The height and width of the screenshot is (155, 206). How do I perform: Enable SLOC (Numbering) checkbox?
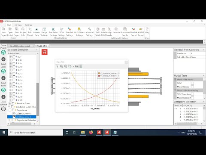[x=192, y=94]
